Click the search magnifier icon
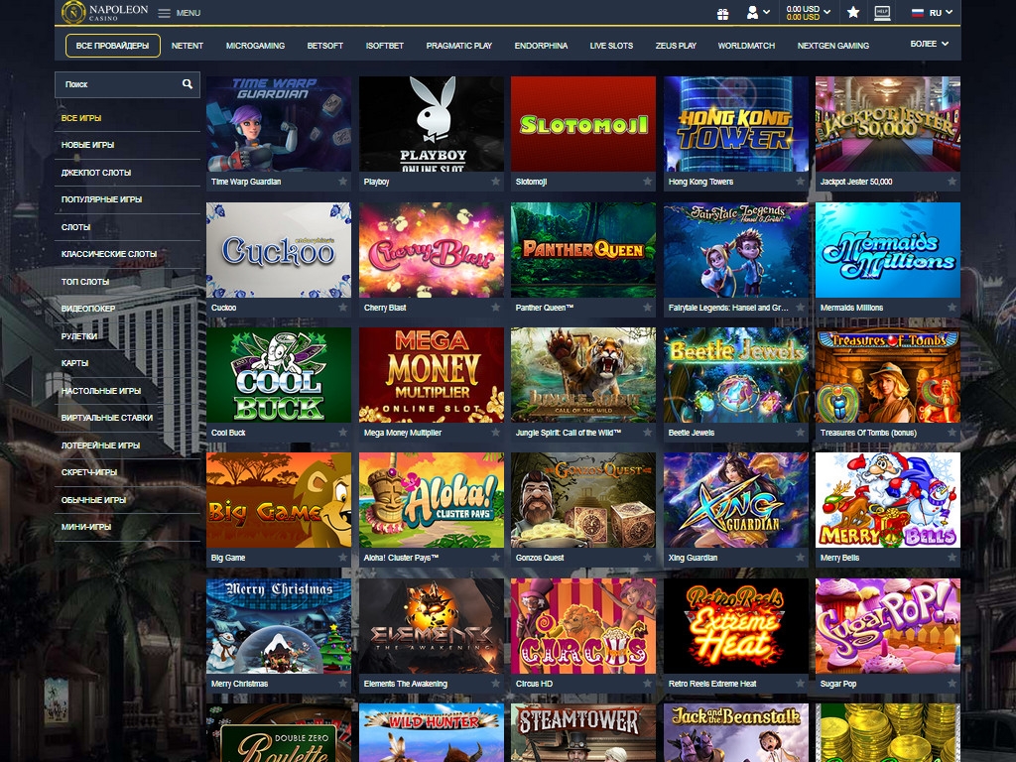 coord(188,84)
